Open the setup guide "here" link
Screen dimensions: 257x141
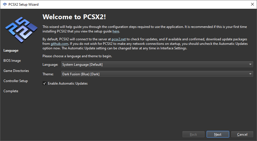pyautogui.click(x=116, y=31)
